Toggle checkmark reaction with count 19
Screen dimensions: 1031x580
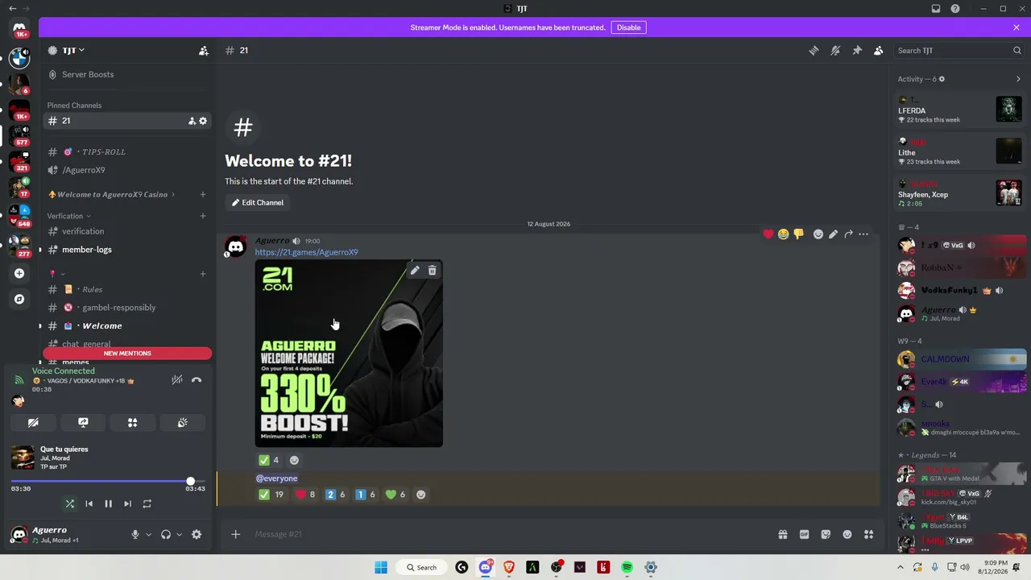click(271, 495)
